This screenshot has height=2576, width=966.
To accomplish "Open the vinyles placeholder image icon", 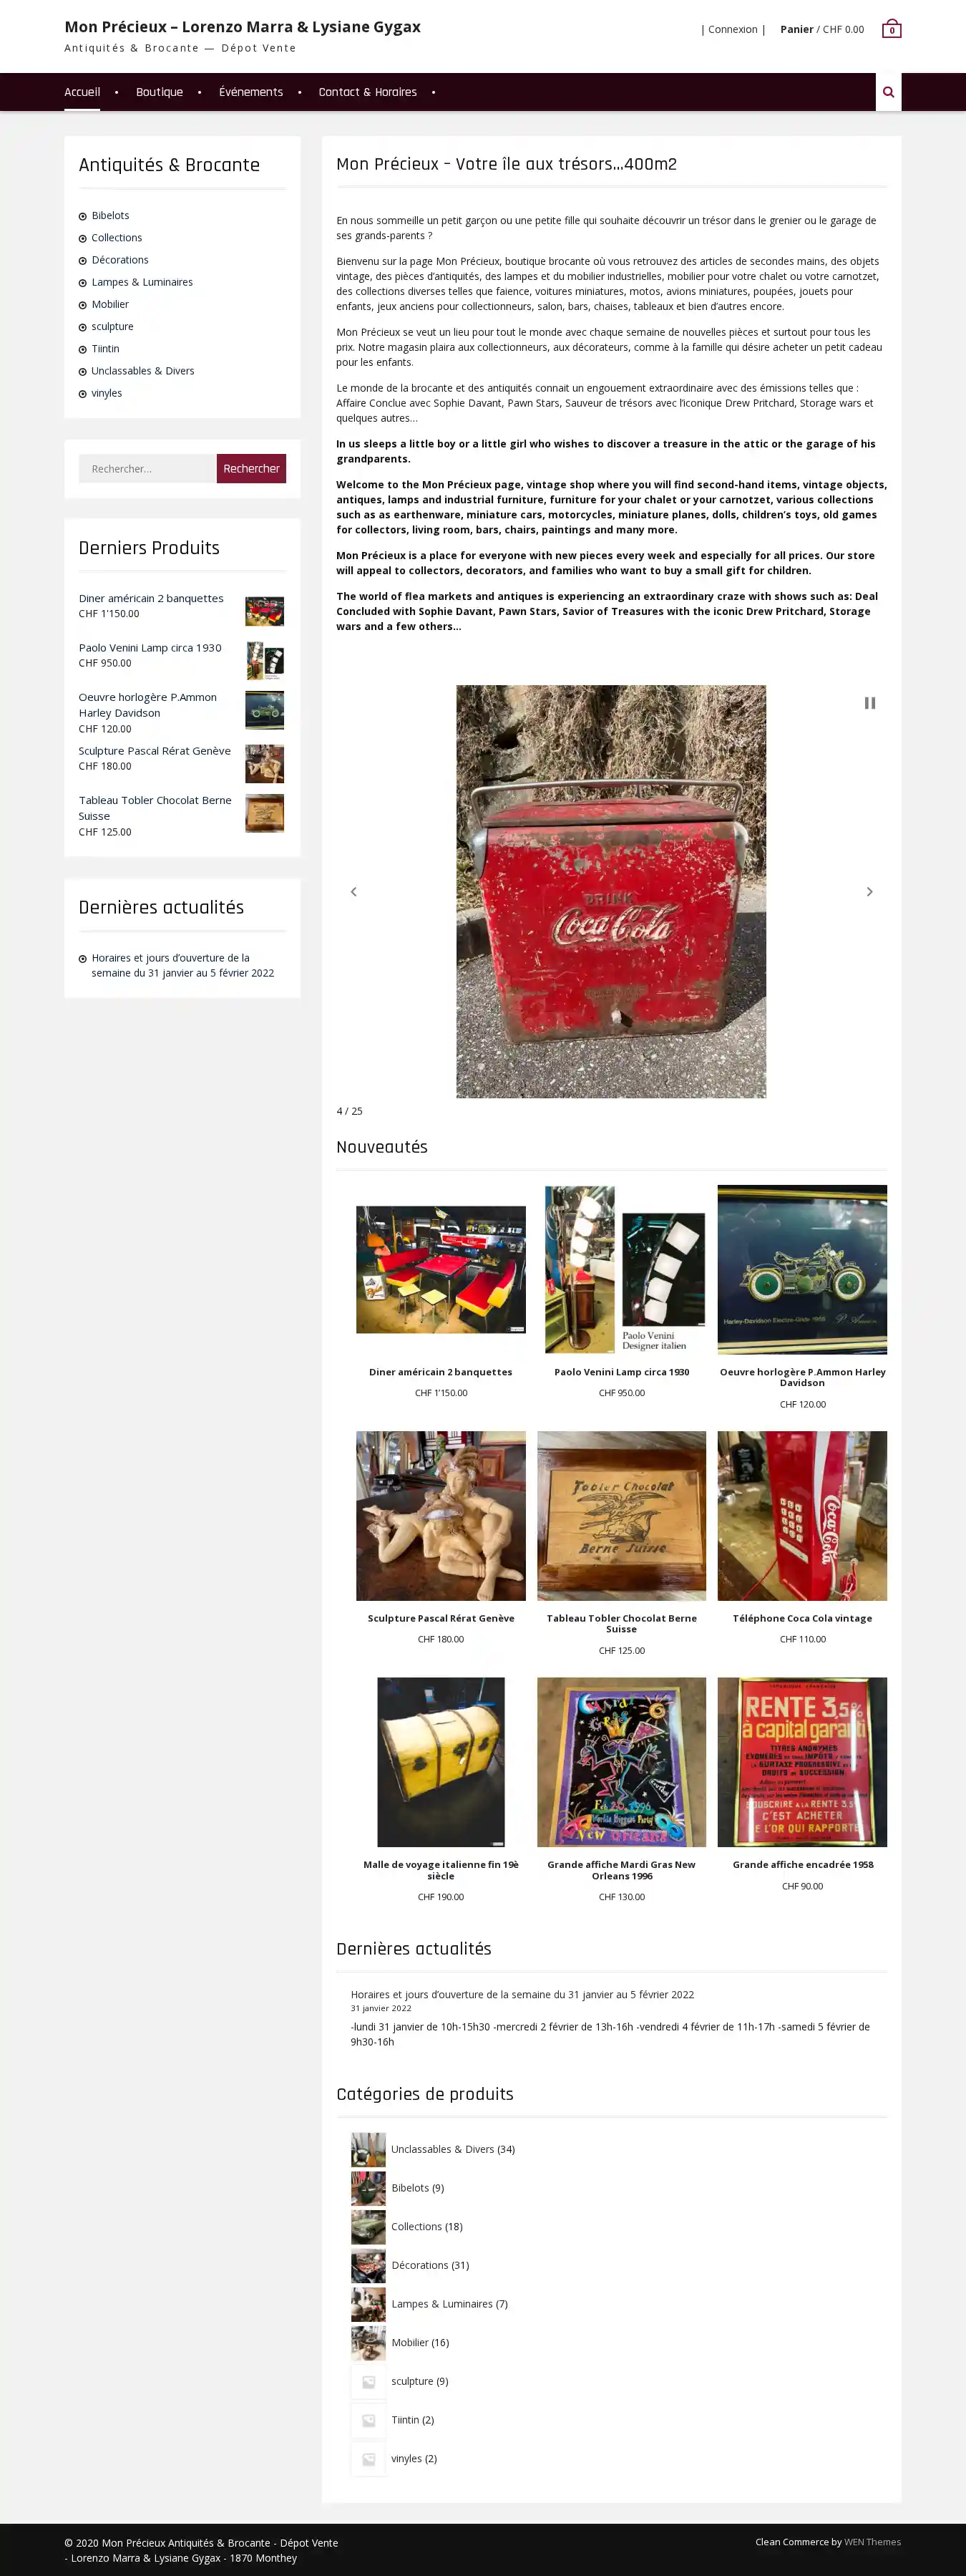I will tap(368, 2458).
